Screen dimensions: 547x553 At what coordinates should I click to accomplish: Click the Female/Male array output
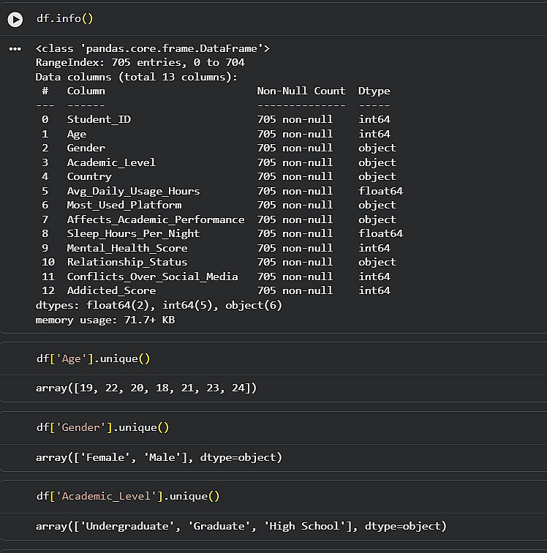click(158, 457)
